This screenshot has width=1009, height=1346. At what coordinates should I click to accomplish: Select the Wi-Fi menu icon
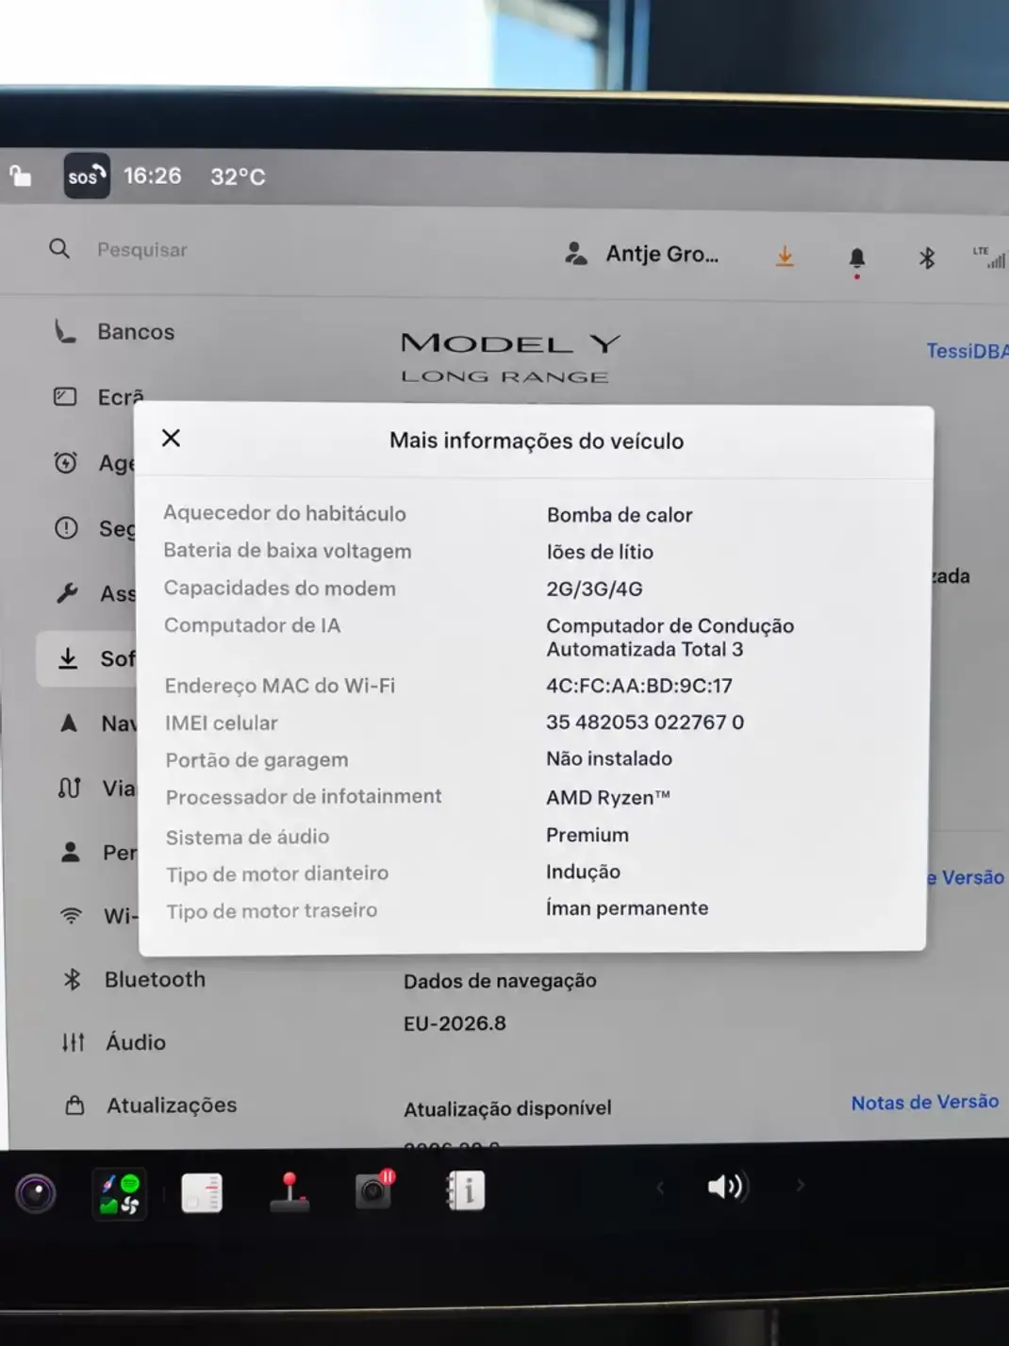pos(71,916)
